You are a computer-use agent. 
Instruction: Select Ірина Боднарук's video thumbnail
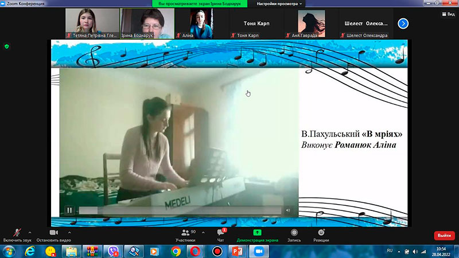[147, 24]
